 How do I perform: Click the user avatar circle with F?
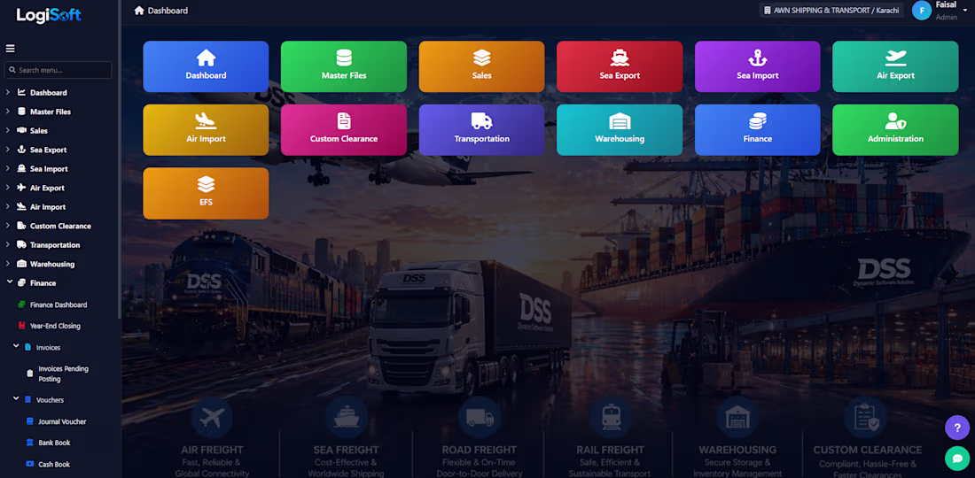(922, 11)
